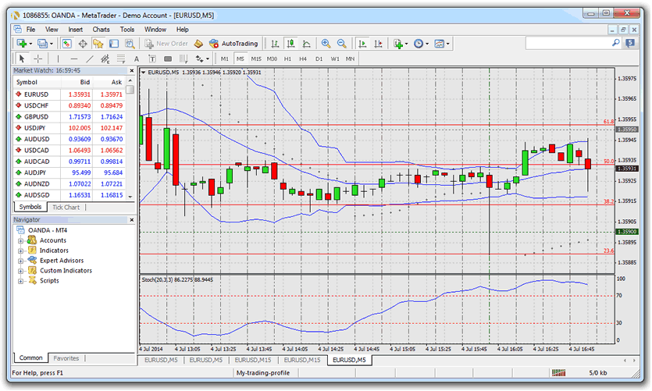Expand the Custom Indicators tree node
This screenshot has width=652, height=391.
tap(20, 272)
